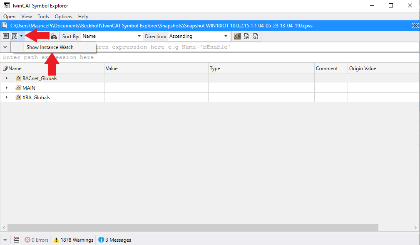Open the Sort By combo box
The image size is (420, 245).
point(112,36)
